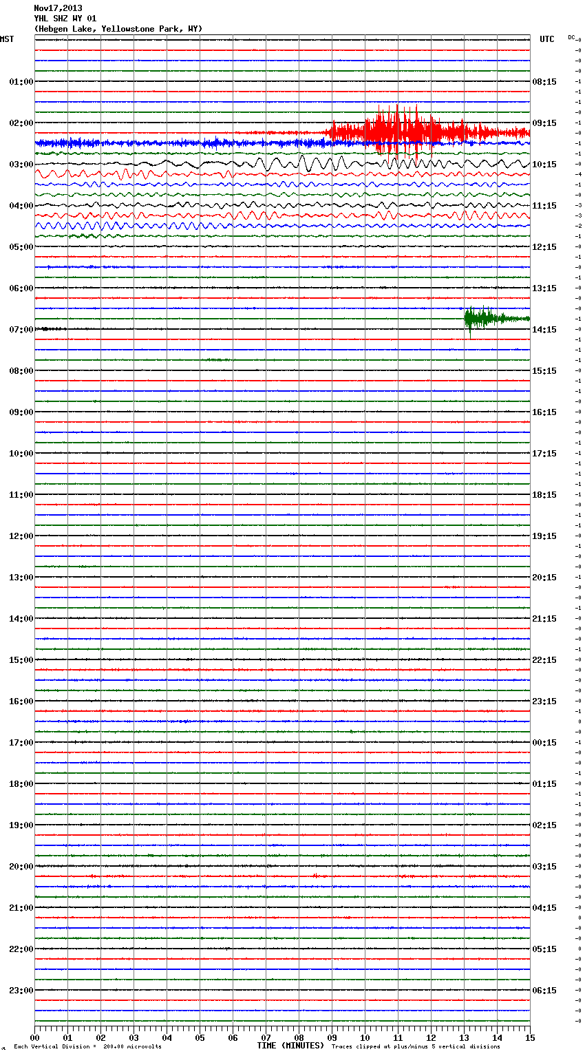Click the 02:15 UTC time label
This screenshot has height=1056, width=585.
pos(544,825)
